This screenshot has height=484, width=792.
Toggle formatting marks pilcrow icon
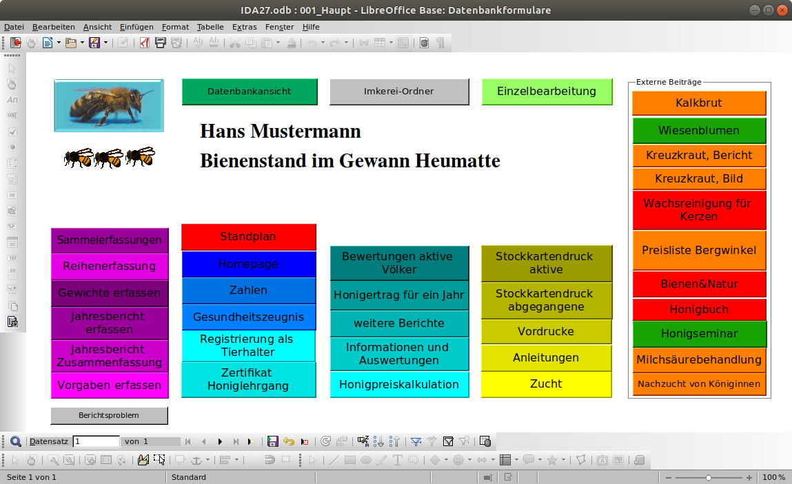click(x=440, y=43)
